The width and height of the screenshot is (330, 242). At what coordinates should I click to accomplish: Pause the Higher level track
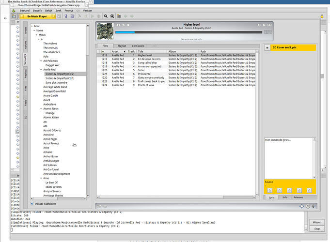coord(259,25)
